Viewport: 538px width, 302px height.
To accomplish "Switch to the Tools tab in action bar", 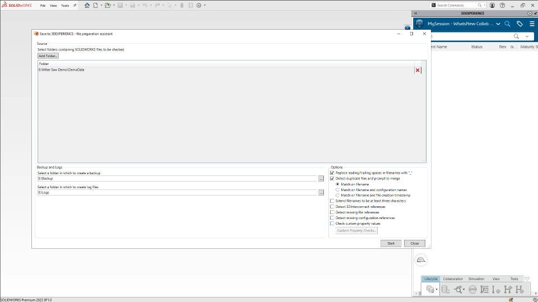I will [x=514, y=279].
